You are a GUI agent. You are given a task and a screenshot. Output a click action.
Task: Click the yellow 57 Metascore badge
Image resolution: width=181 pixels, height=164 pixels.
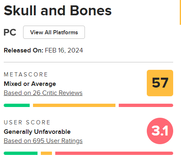click(160, 83)
